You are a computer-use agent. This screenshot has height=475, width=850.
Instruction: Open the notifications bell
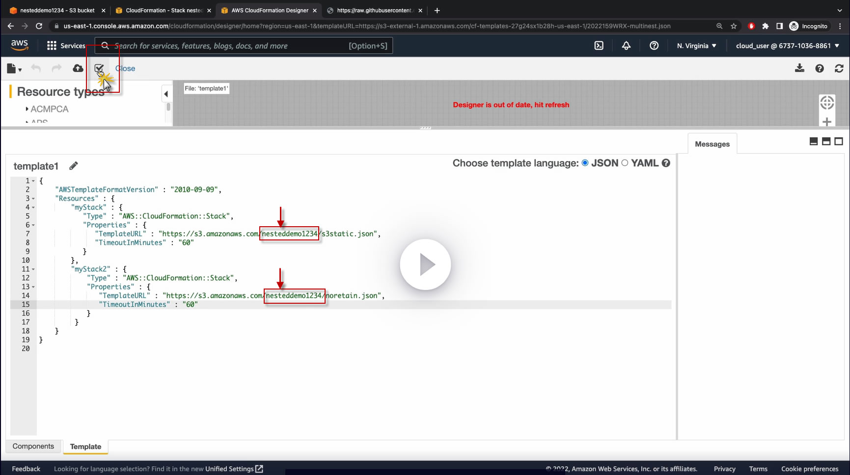pyautogui.click(x=626, y=46)
